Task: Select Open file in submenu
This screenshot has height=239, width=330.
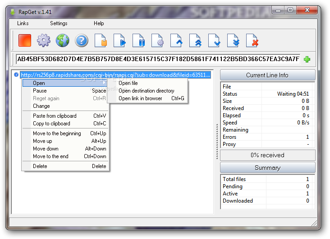Action: (147, 83)
